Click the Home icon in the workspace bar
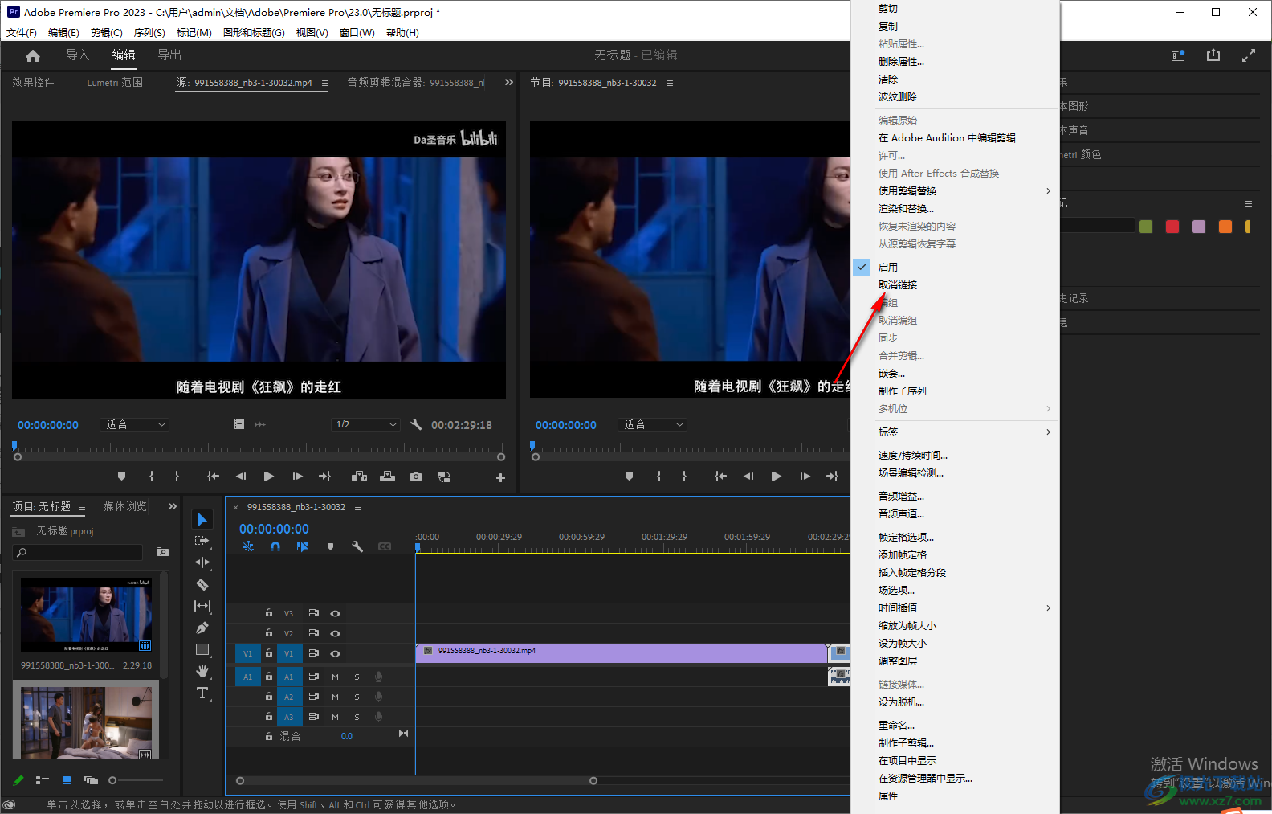Viewport: 1272px width, 814px height. [x=33, y=55]
